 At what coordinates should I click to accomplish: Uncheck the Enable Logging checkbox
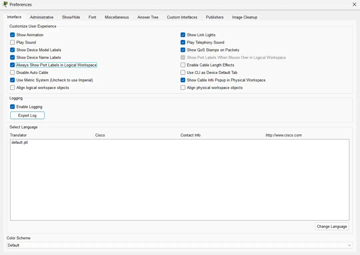coord(12,107)
